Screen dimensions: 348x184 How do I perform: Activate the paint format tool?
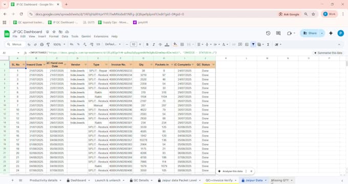48,44
